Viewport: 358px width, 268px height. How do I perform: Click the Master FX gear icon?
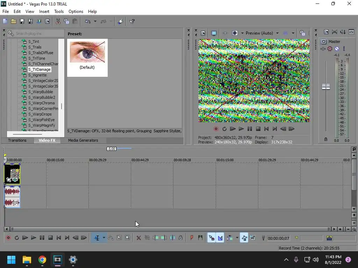330,49
